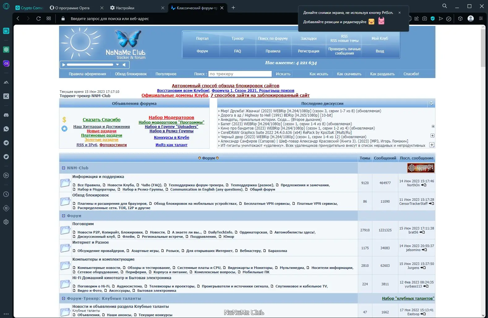Screen dimensions: 488x318
Task: Collapse the Форум category section
Action: click(64, 216)
